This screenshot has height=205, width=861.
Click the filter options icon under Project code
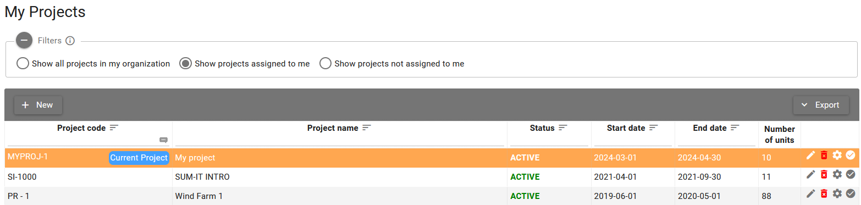[163, 140]
